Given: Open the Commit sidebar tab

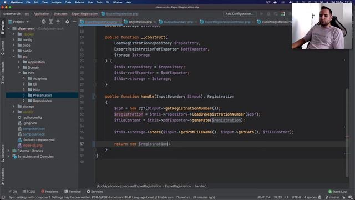Looking at the screenshot, I should coord(3,48).
